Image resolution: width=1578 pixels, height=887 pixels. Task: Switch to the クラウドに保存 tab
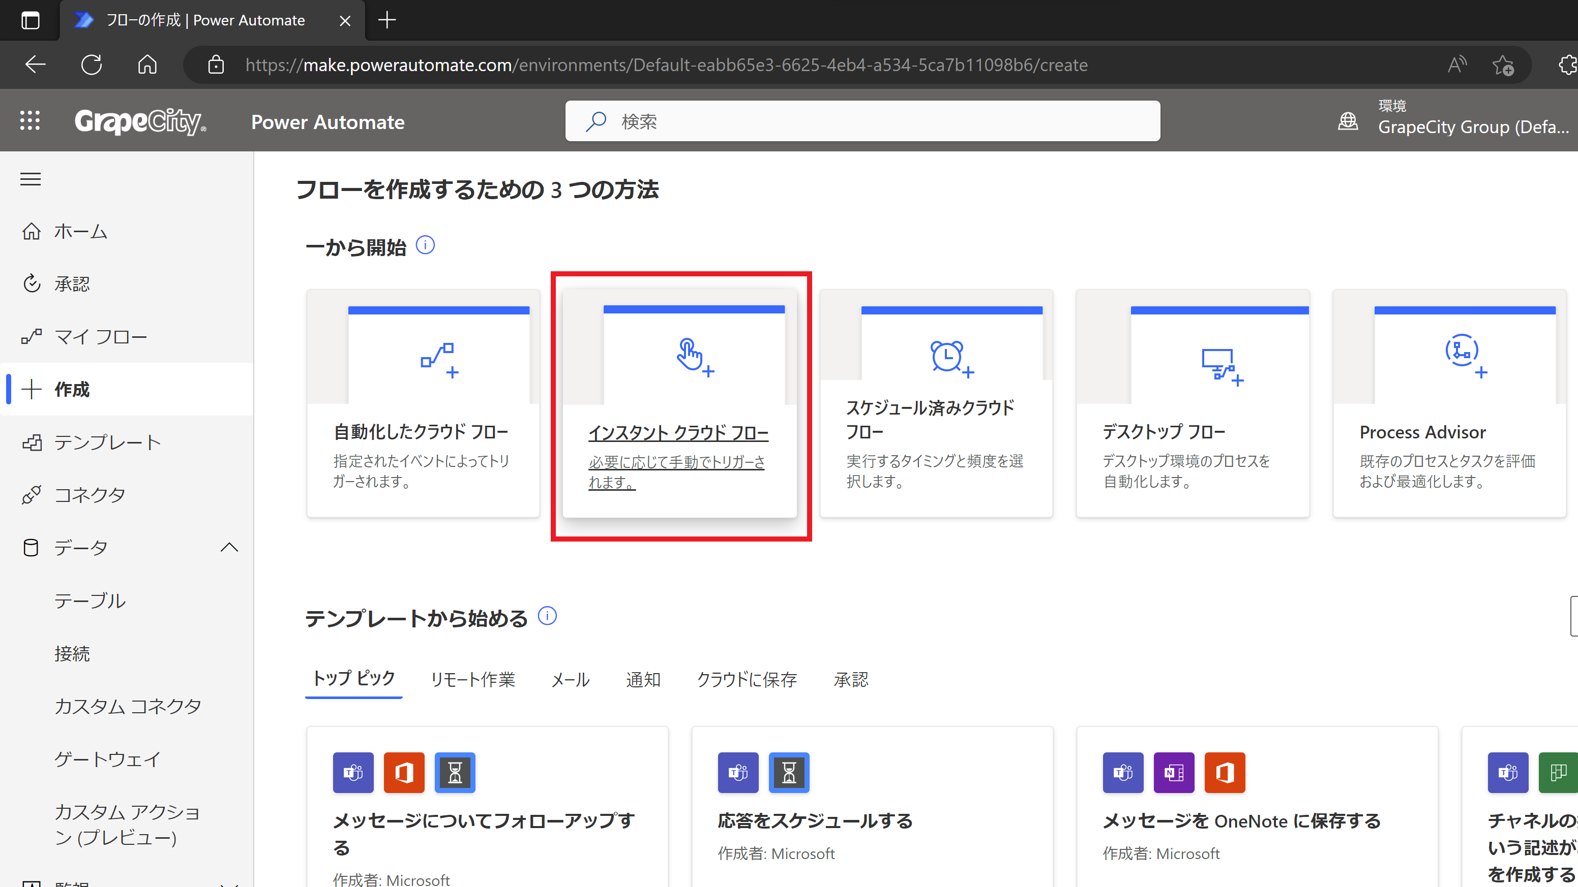(x=747, y=680)
